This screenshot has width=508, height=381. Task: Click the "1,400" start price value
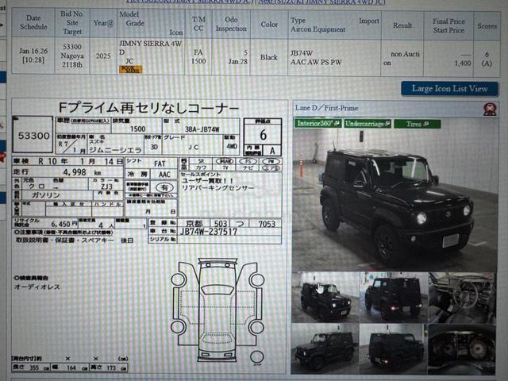[463, 63]
